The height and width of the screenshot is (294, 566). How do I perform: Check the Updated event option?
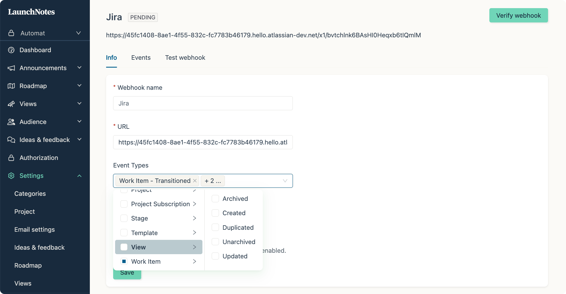215,256
